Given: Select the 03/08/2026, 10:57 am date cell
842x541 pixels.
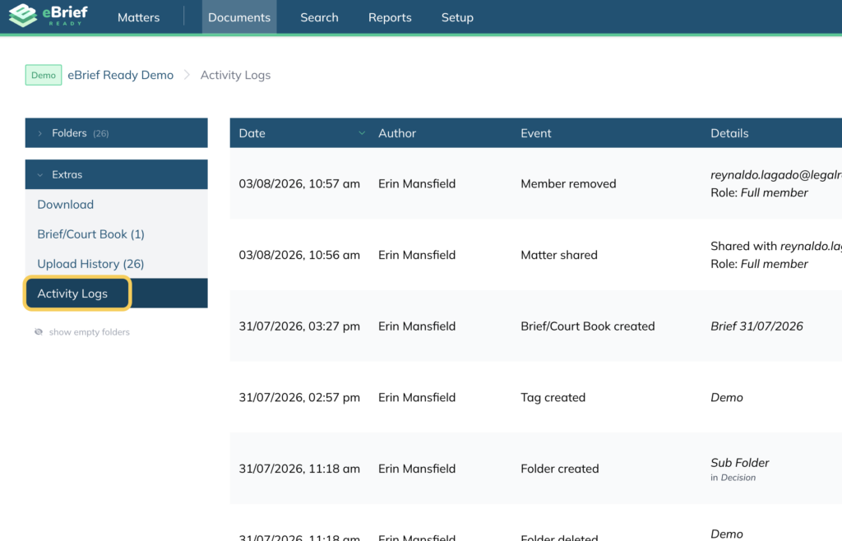Looking at the screenshot, I should [299, 183].
